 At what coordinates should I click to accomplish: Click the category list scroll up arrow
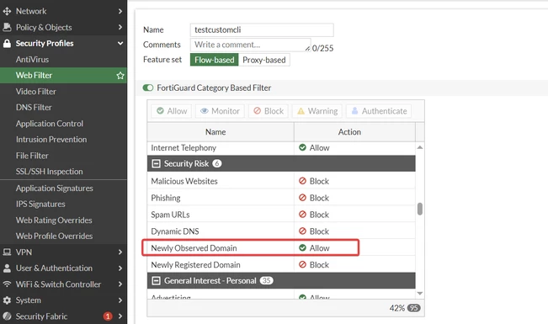click(x=420, y=147)
